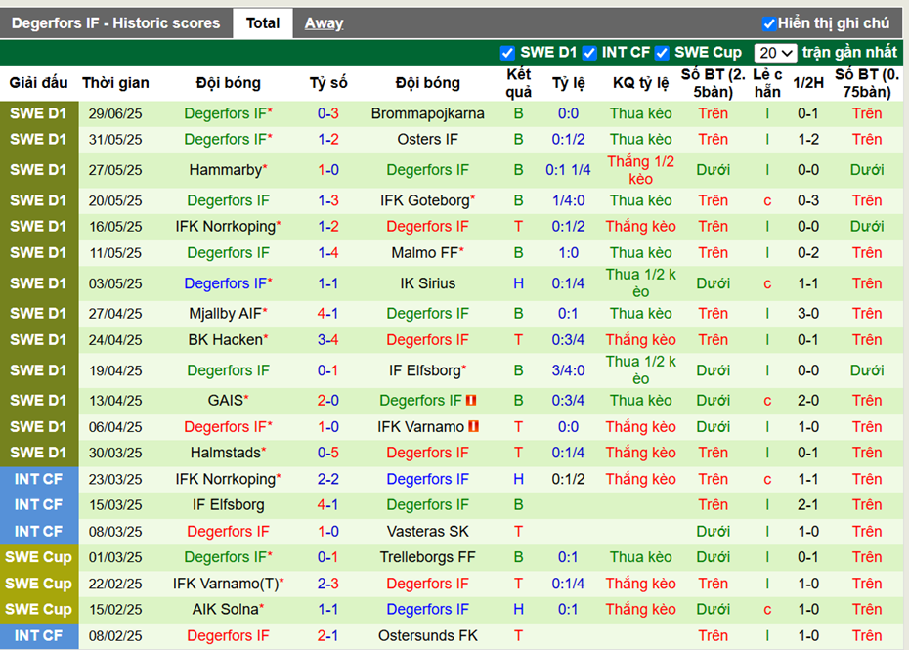Image resolution: width=909 pixels, height=650 pixels.
Task: Click the 0-3 score against Brommapojkarna
Action: coord(328,113)
